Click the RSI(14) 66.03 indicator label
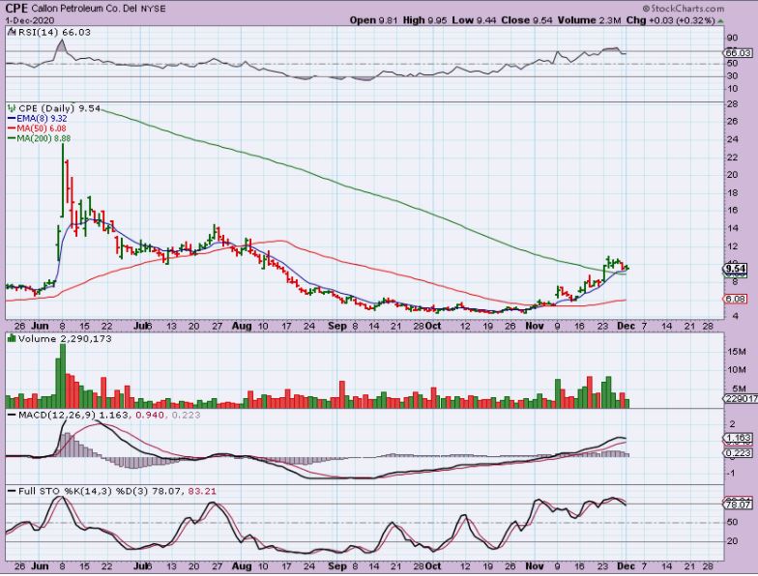The width and height of the screenshot is (758, 576). coord(54,33)
